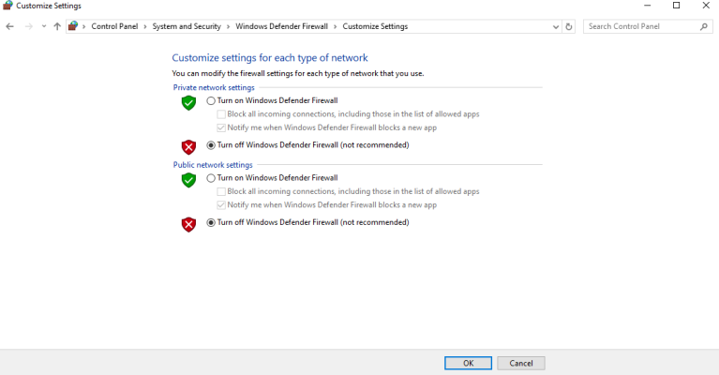Toggle notify checkbox under Public network

point(221,205)
